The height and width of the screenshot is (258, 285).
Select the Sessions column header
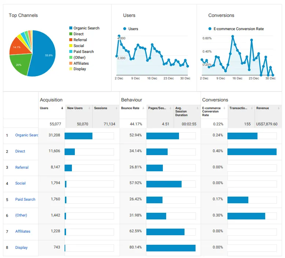101,108
